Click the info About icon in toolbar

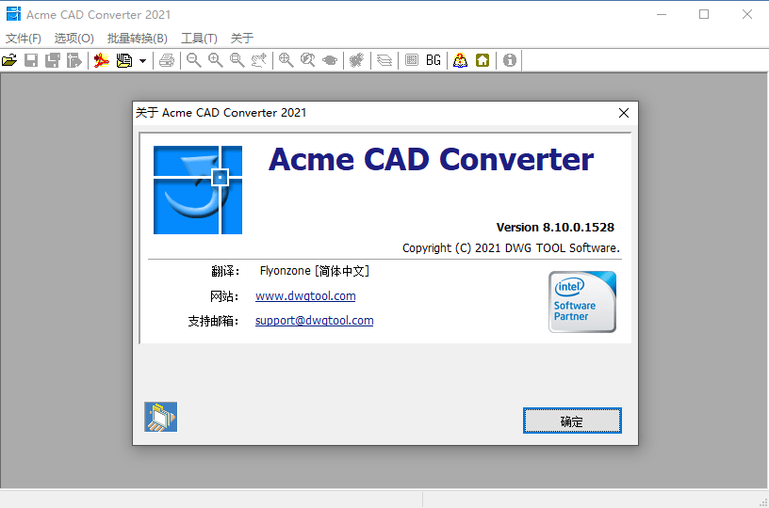[510, 60]
